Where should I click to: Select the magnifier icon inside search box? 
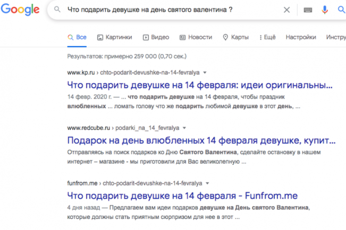[x=57, y=10]
